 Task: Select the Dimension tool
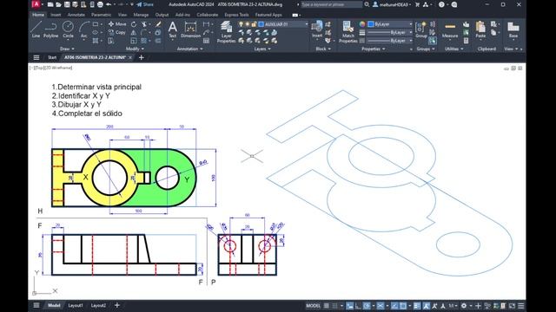pyautogui.click(x=190, y=29)
